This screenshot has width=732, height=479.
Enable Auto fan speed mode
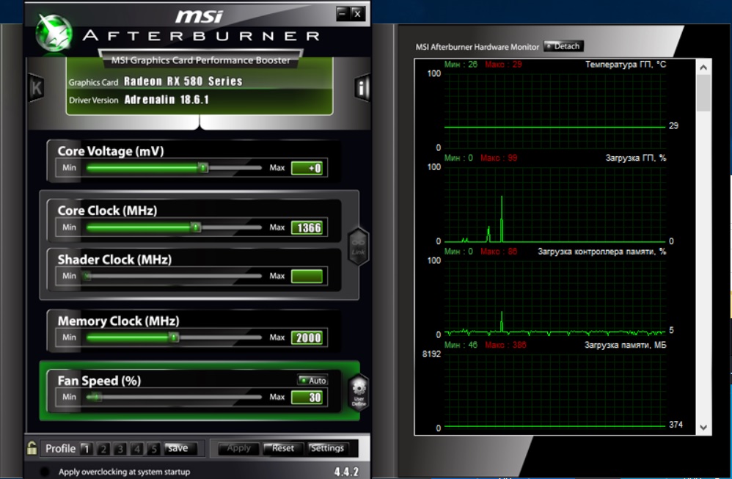312,381
